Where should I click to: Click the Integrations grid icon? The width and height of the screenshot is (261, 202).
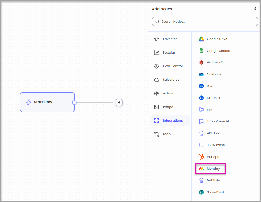click(x=156, y=120)
